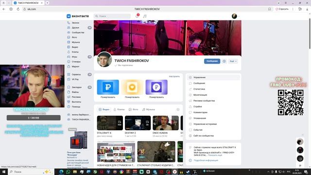Open Монетизация in community menu
311x175 pixels.
pyautogui.click(x=213, y=95)
